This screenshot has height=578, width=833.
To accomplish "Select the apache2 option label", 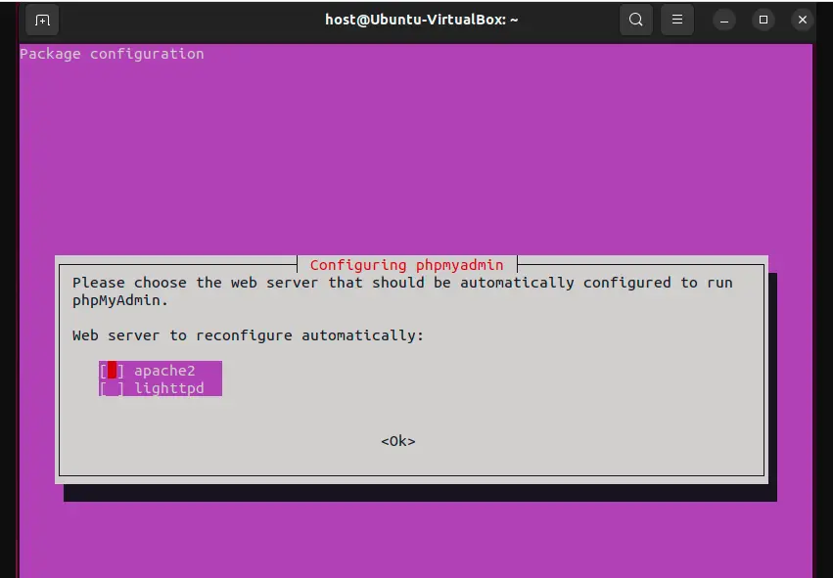I will point(164,371).
